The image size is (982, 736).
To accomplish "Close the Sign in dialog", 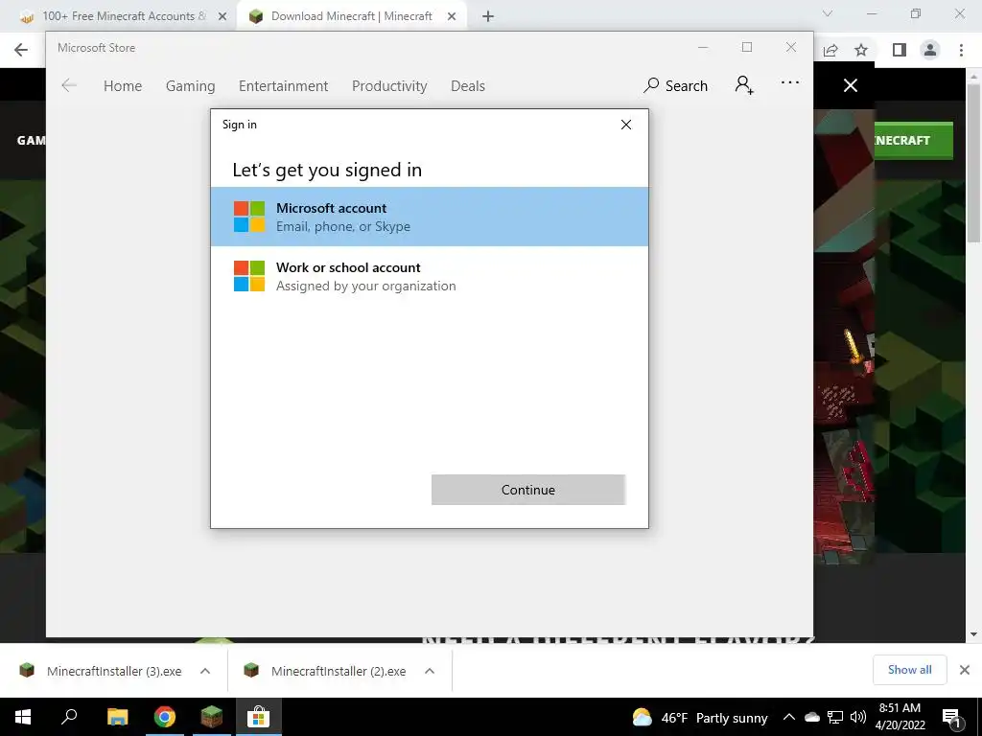I will tap(625, 125).
